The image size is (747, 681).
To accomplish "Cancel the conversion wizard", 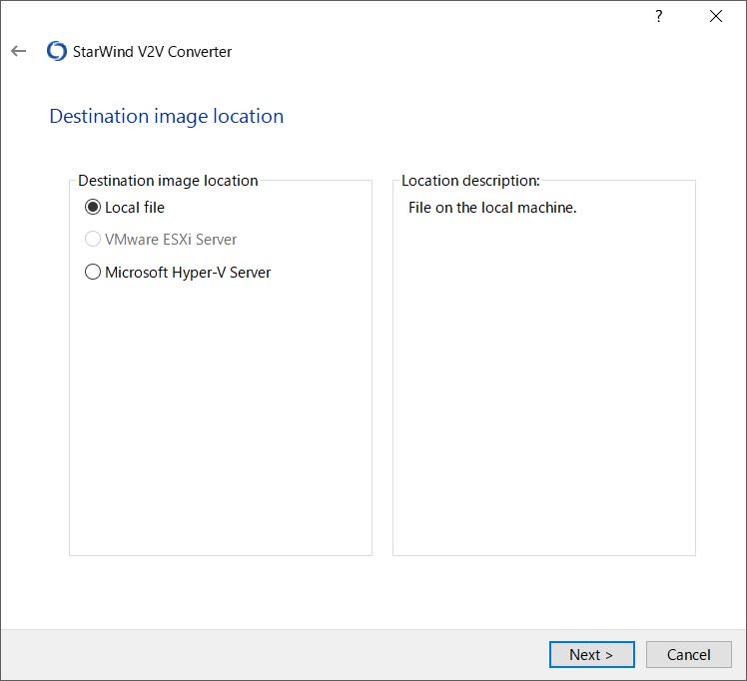I will coord(689,654).
